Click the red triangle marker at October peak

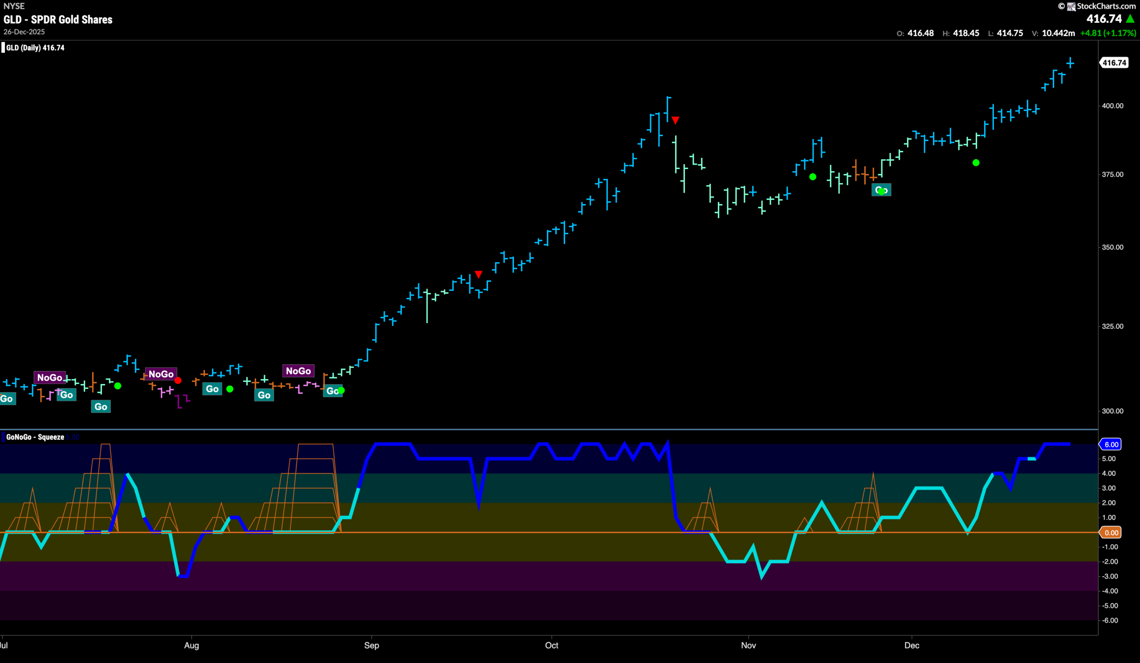click(x=675, y=120)
